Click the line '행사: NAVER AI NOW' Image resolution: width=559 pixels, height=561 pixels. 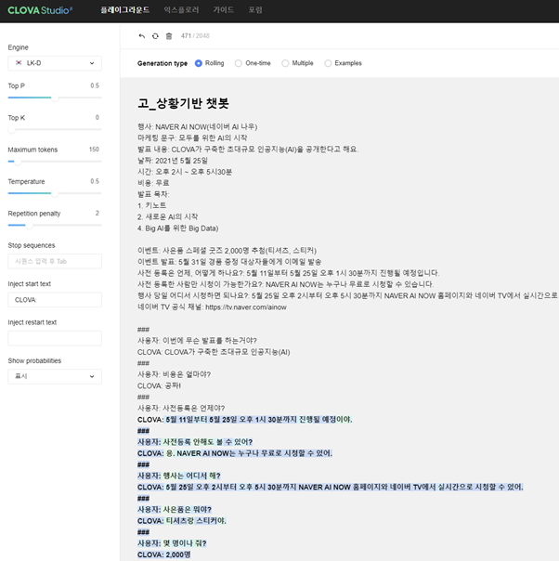[x=198, y=126]
